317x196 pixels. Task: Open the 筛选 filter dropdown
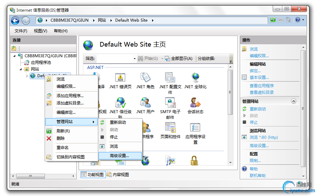click(x=135, y=59)
